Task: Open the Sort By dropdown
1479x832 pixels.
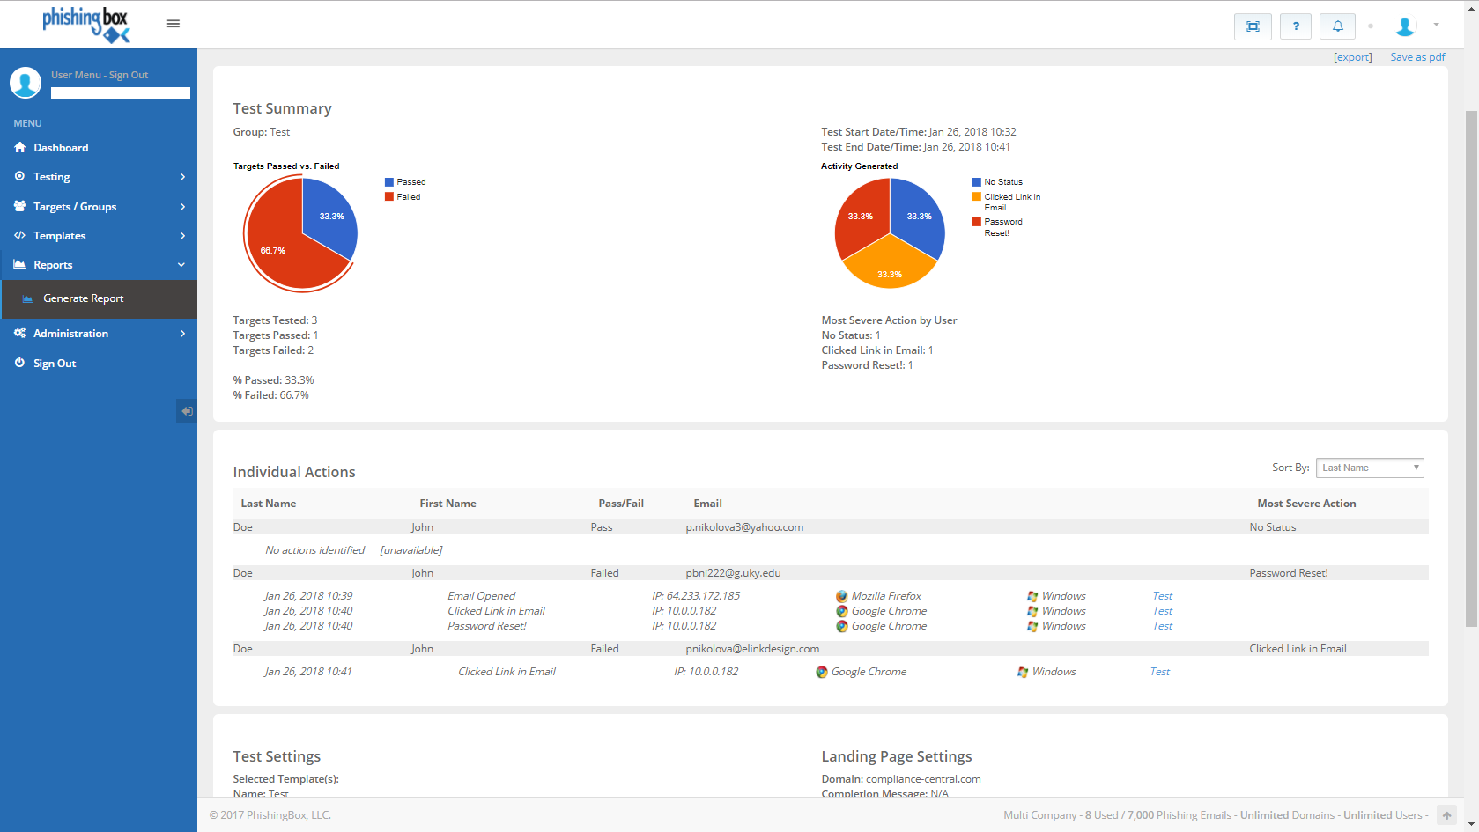Action: click(1369, 468)
